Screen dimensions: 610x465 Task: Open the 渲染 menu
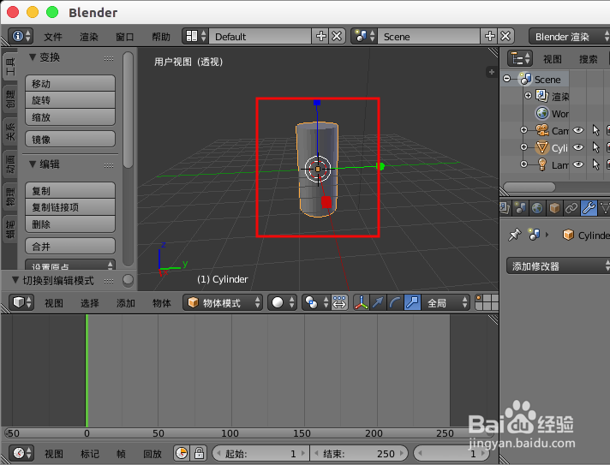tap(89, 37)
